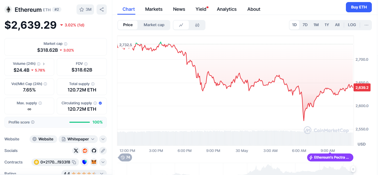
Task: Switch to the line chart view icon
Action: 181,25
